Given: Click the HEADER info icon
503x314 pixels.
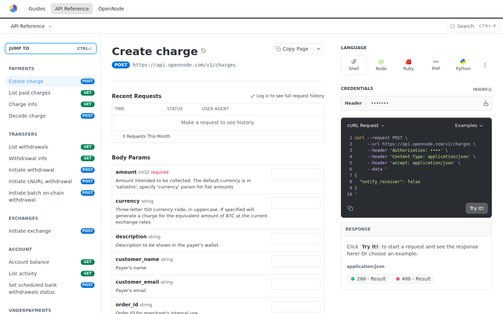Looking at the screenshot, I should coord(490,90).
